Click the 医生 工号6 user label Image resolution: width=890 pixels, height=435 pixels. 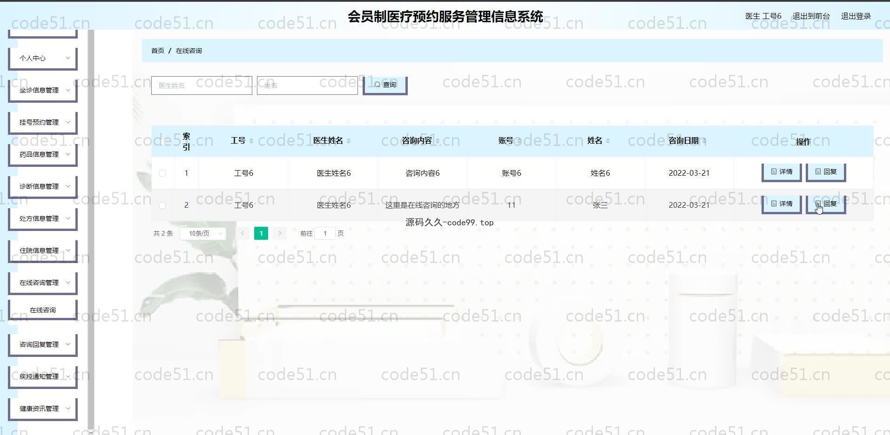(763, 16)
